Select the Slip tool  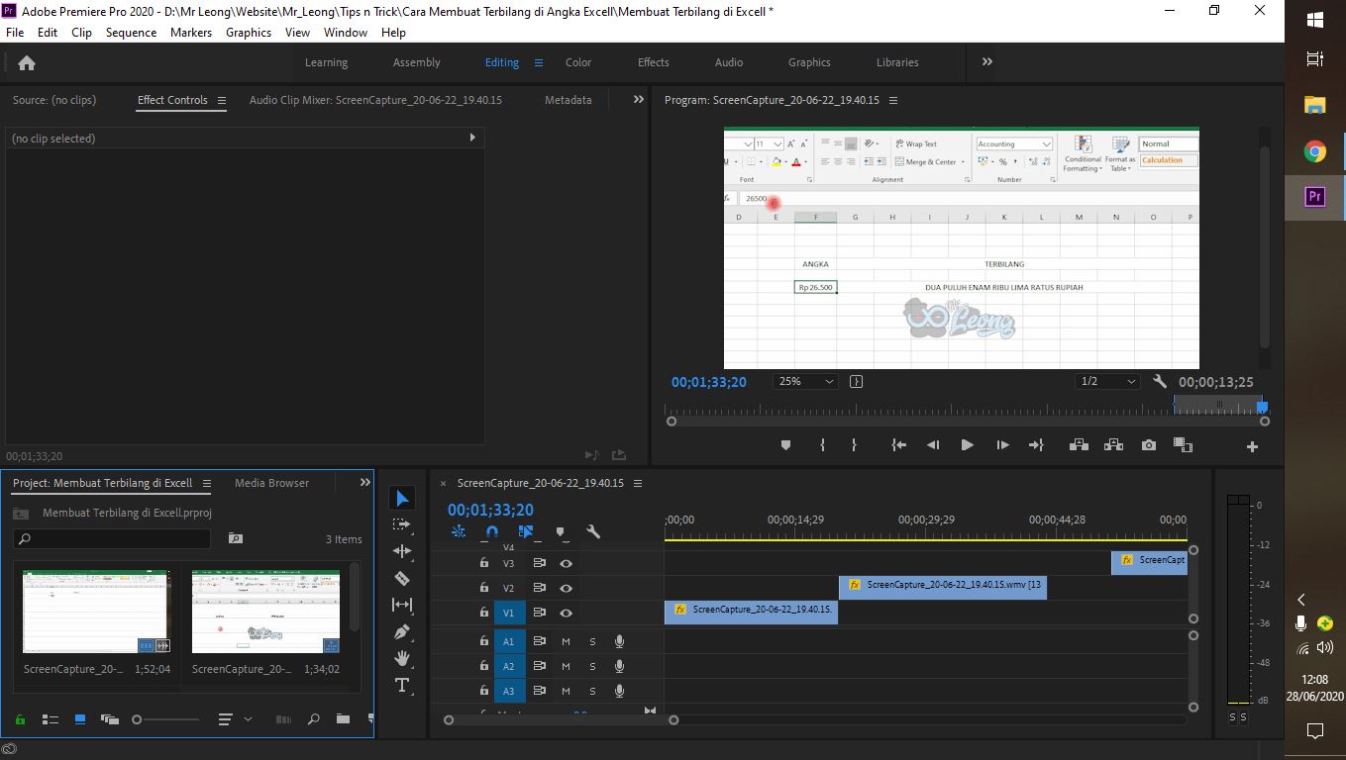coord(401,605)
